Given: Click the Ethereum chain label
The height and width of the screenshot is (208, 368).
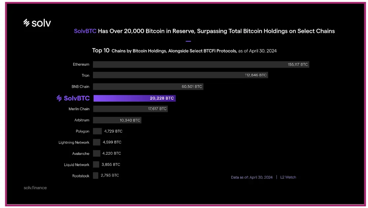Looking at the screenshot, I should pyautogui.click(x=81, y=65).
